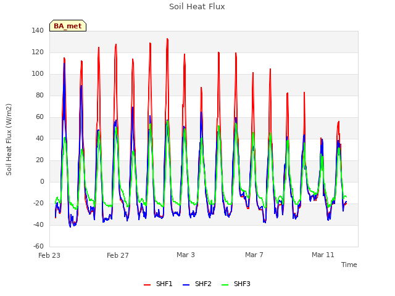Viewport: 395px width, 296px height.
Task: Click the y-axis title Soil Heat Flux (W/m2)
Action: point(9,139)
